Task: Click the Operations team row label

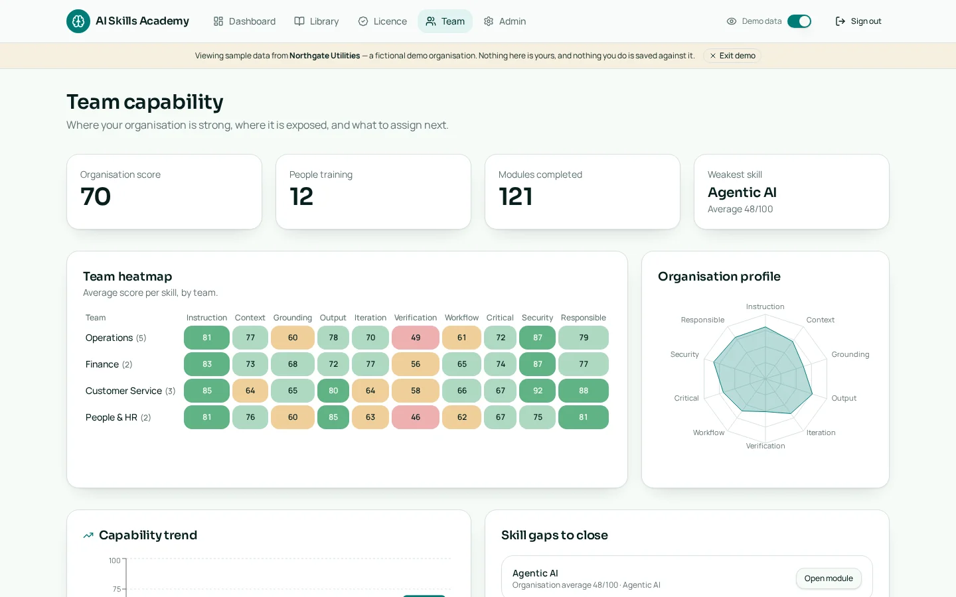Action: [116, 338]
